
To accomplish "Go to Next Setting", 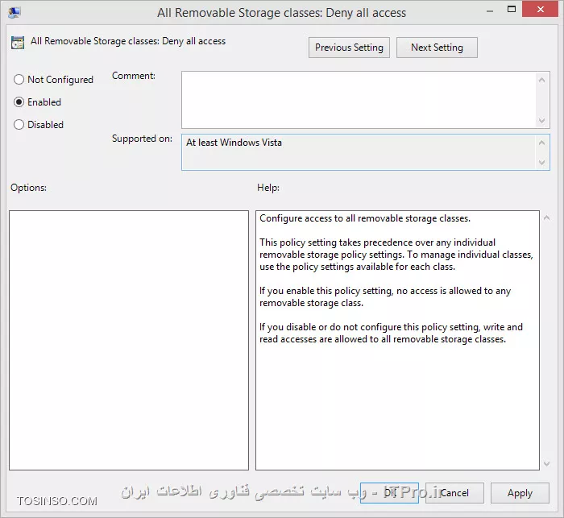I will tap(437, 48).
